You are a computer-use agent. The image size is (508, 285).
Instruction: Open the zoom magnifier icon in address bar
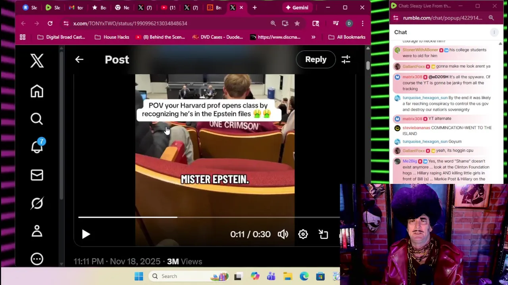273,23
